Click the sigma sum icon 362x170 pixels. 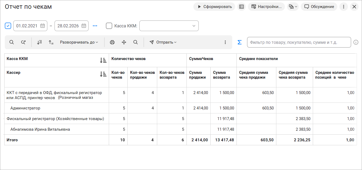pyautogui.click(x=239, y=42)
